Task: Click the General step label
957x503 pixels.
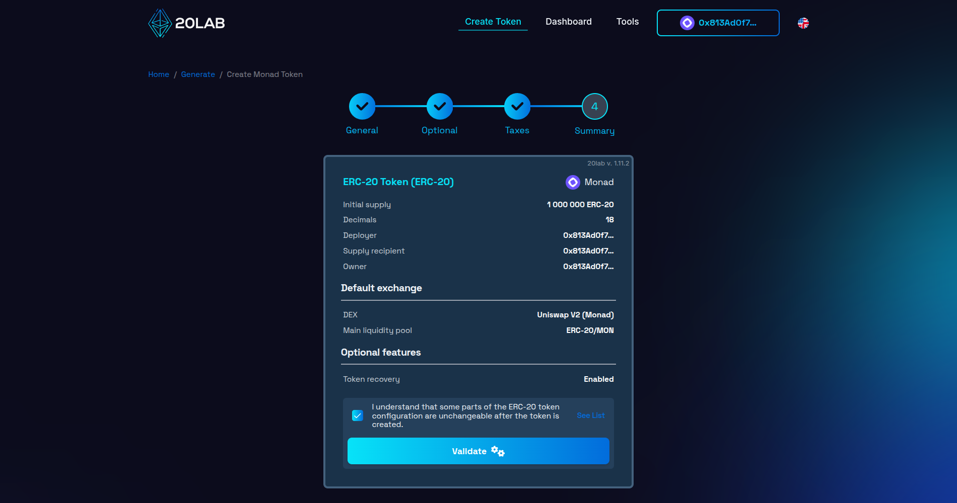Action: click(x=362, y=130)
